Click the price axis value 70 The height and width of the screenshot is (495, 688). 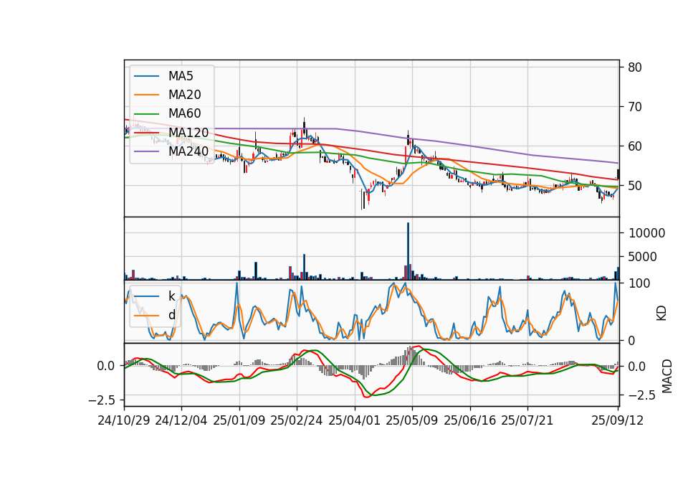635,107
